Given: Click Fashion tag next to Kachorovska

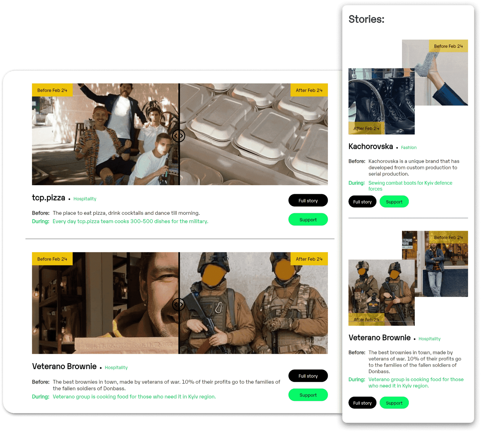Looking at the screenshot, I should pos(409,147).
